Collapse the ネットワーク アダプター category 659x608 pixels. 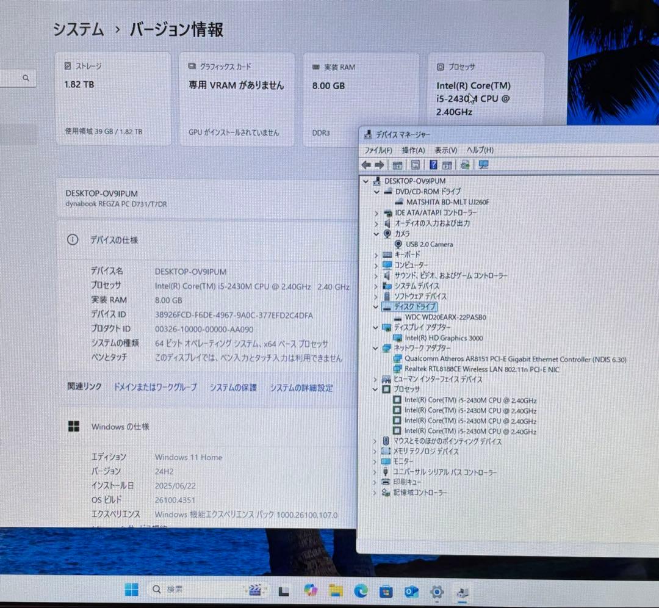tap(376, 348)
